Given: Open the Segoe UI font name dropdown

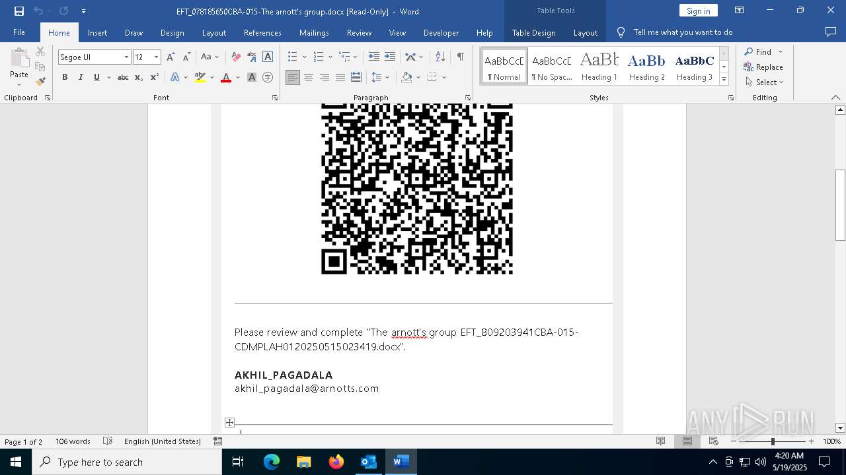Looking at the screenshot, I should click(x=126, y=57).
